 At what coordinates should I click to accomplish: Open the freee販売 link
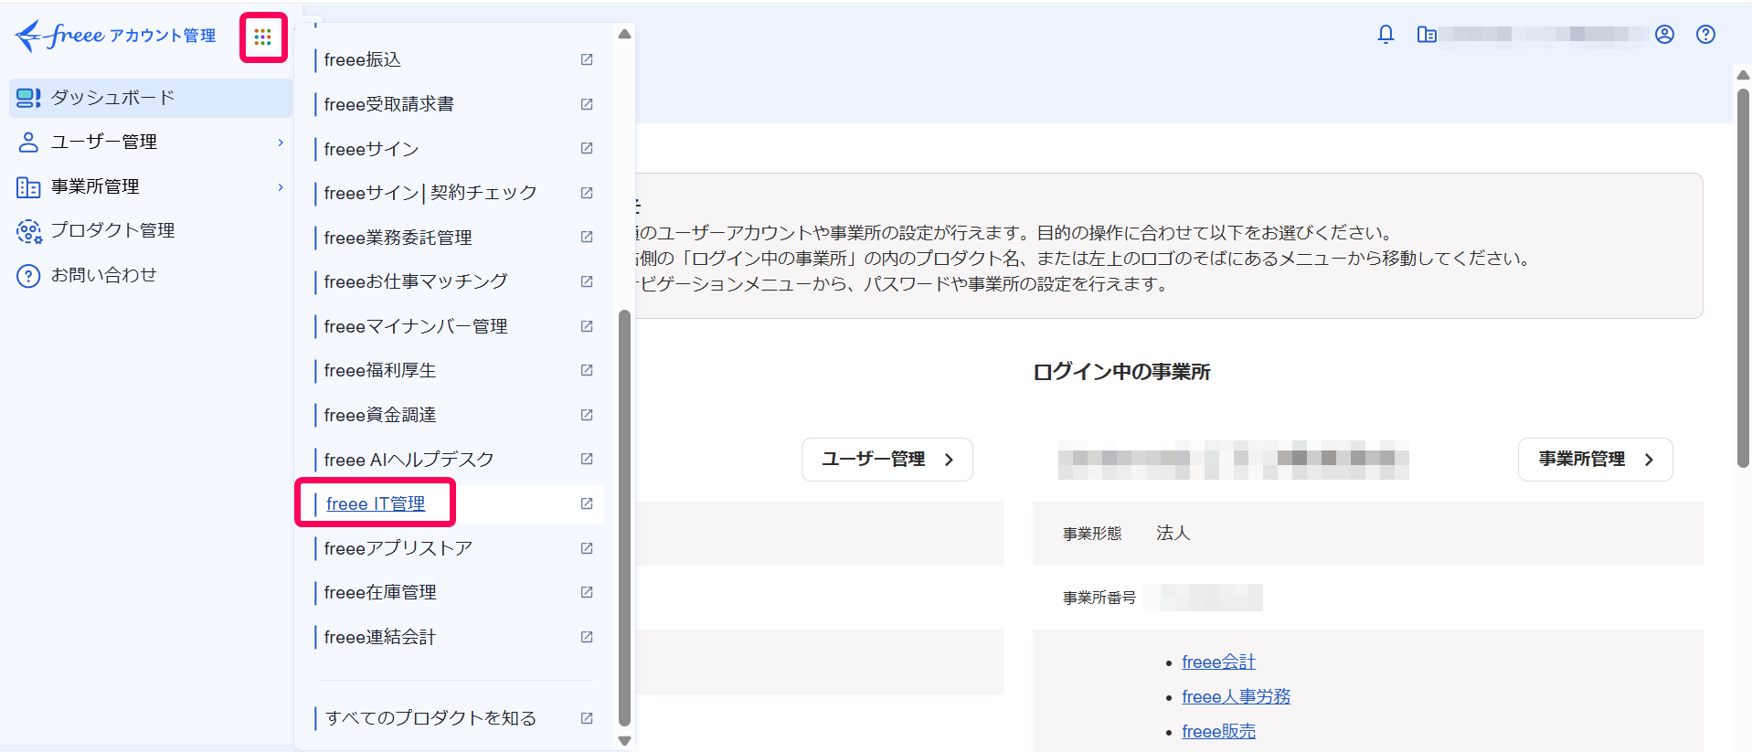pos(1218,731)
